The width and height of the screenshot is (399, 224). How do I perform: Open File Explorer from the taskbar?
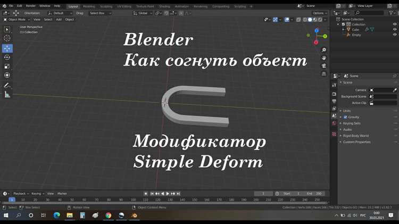pos(70,215)
